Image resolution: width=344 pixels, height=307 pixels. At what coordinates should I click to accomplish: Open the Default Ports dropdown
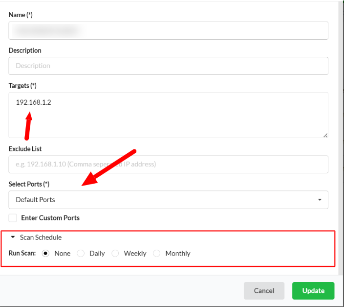[168, 200]
